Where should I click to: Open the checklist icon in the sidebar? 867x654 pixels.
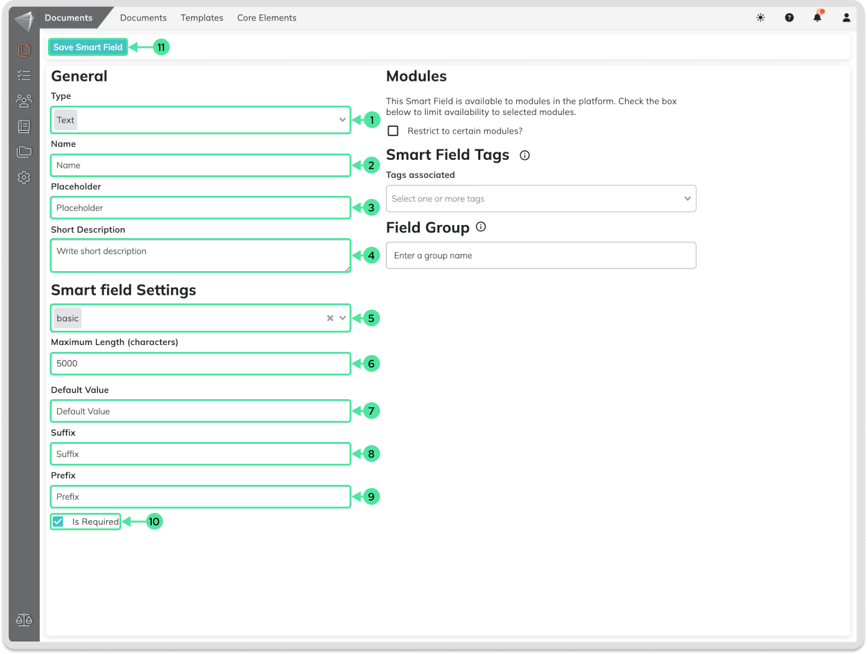(24, 75)
